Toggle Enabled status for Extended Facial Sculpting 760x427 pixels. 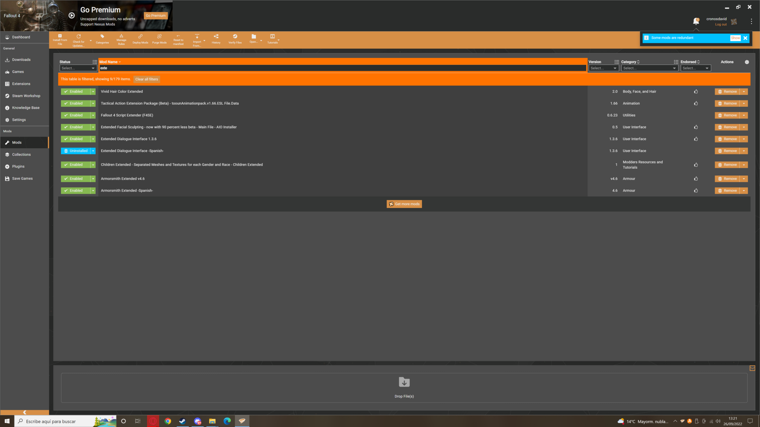[x=76, y=127]
